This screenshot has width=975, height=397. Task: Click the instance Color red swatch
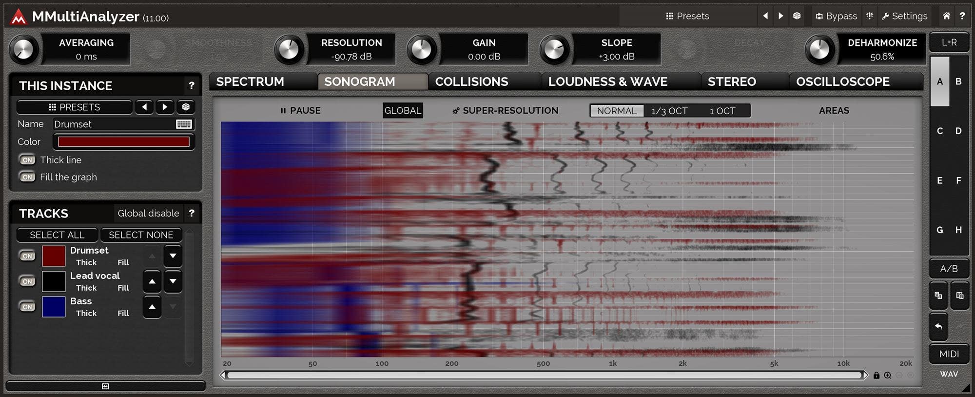point(124,141)
